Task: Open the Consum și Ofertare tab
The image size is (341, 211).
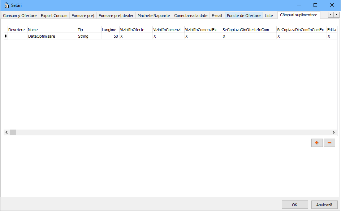Action: pyautogui.click(x=20, y=16)
